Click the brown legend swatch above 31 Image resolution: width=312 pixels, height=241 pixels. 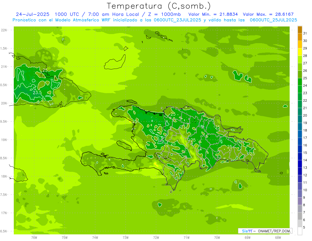pos(300,30)
